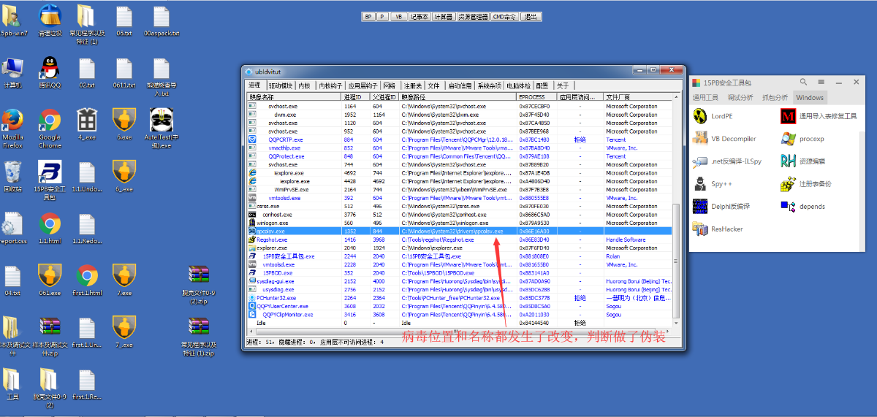Click the process list vertical scrollbar
Image resolution: width=877 pixels, height=417 pixels.
click(x=676, y=212)
